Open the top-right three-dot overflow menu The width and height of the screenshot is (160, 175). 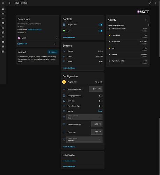155,3
